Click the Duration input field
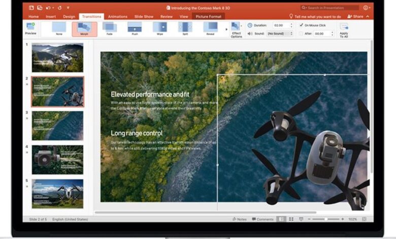396x239 pixels. click(281, 25)
